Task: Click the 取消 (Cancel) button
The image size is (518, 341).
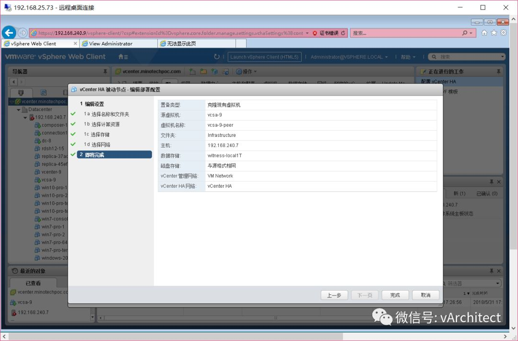Action: (425, 295)
